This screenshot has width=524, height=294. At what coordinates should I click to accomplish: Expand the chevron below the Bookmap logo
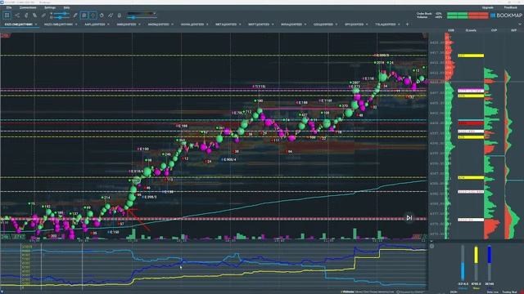point(520,24)
